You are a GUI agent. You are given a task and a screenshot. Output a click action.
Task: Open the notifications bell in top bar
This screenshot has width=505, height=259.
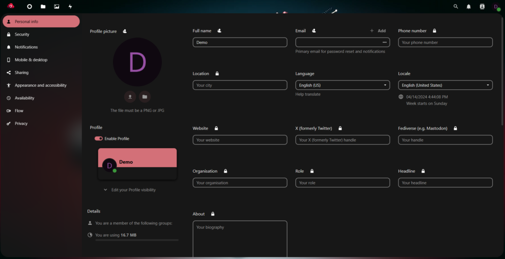tap(469, 6)
